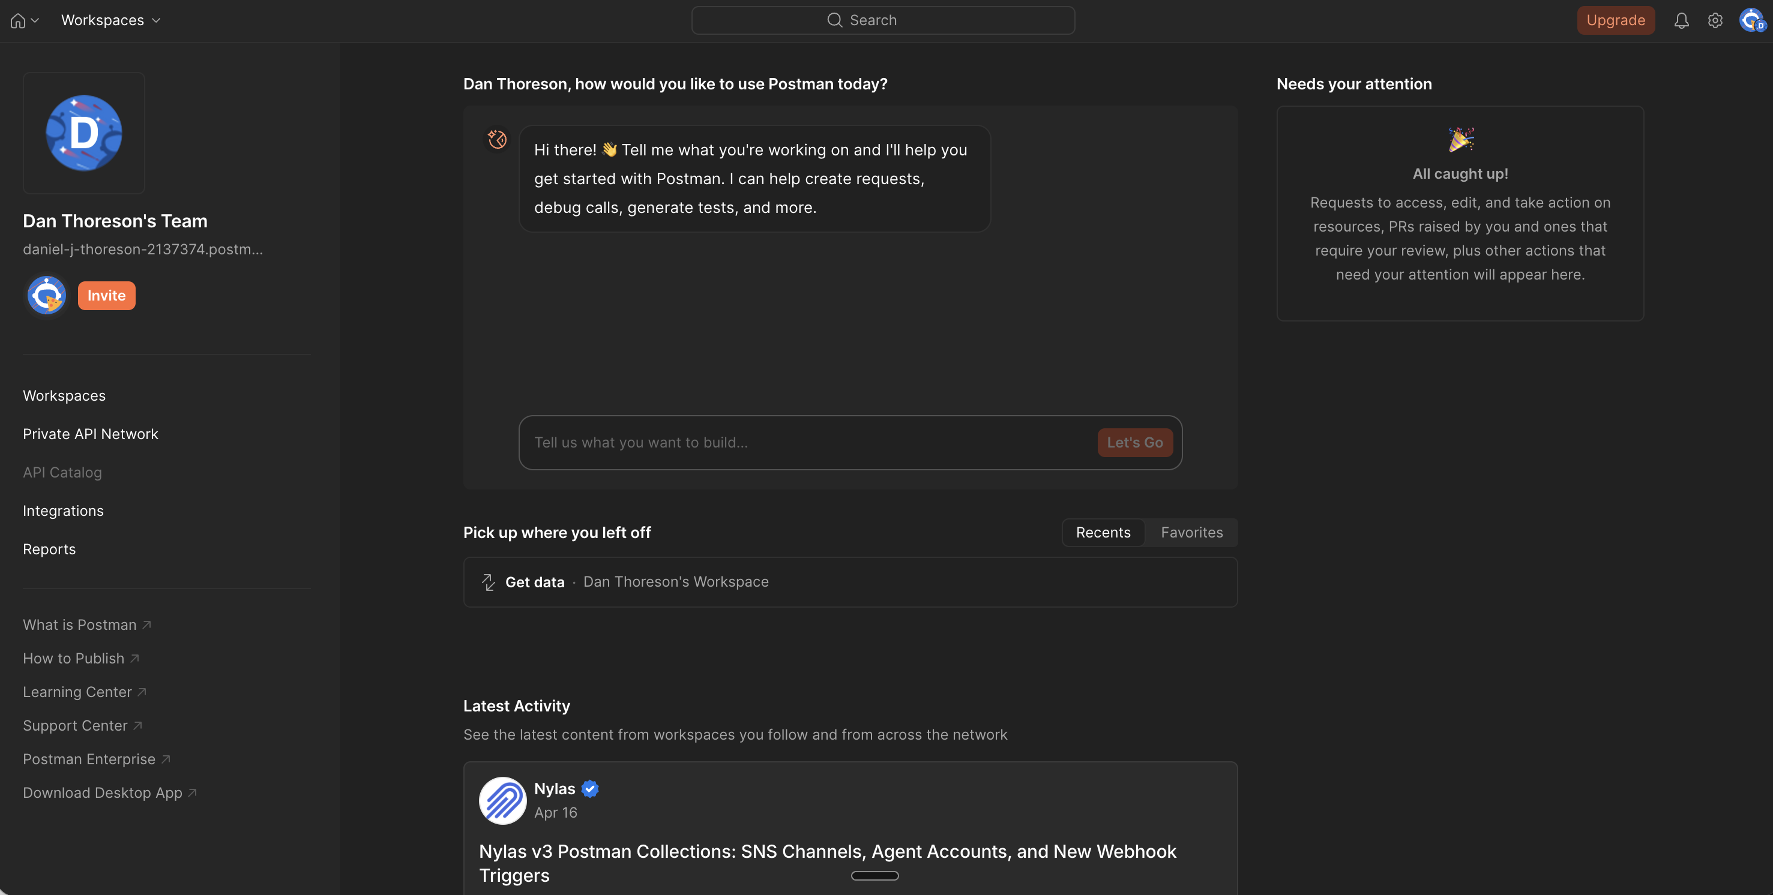This screenshot has height=895, width=1773.
Task: Switch to the Favorites tab
Action: pyautogui.click(x=1191, y=531)
